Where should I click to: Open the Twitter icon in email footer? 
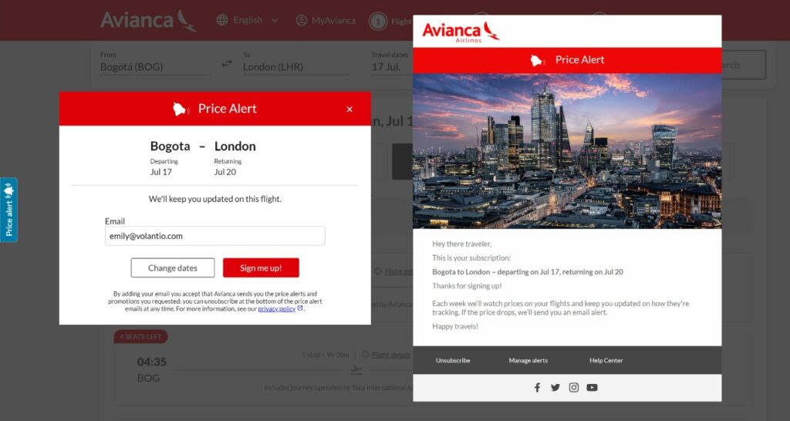coord(555,387)
